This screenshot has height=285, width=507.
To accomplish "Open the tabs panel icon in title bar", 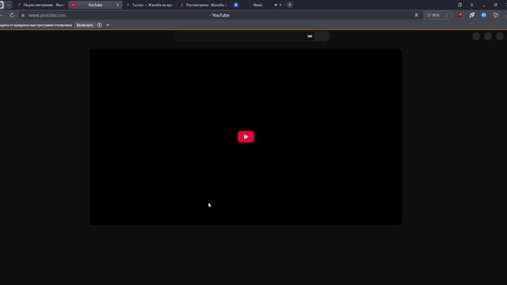I will [459, 5].
